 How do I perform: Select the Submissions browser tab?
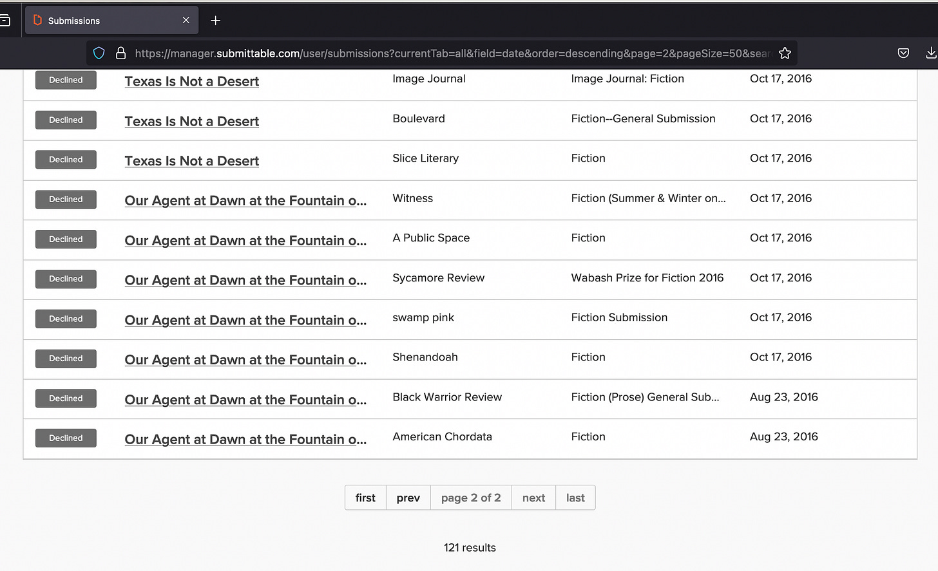click(x=111, y=21)
